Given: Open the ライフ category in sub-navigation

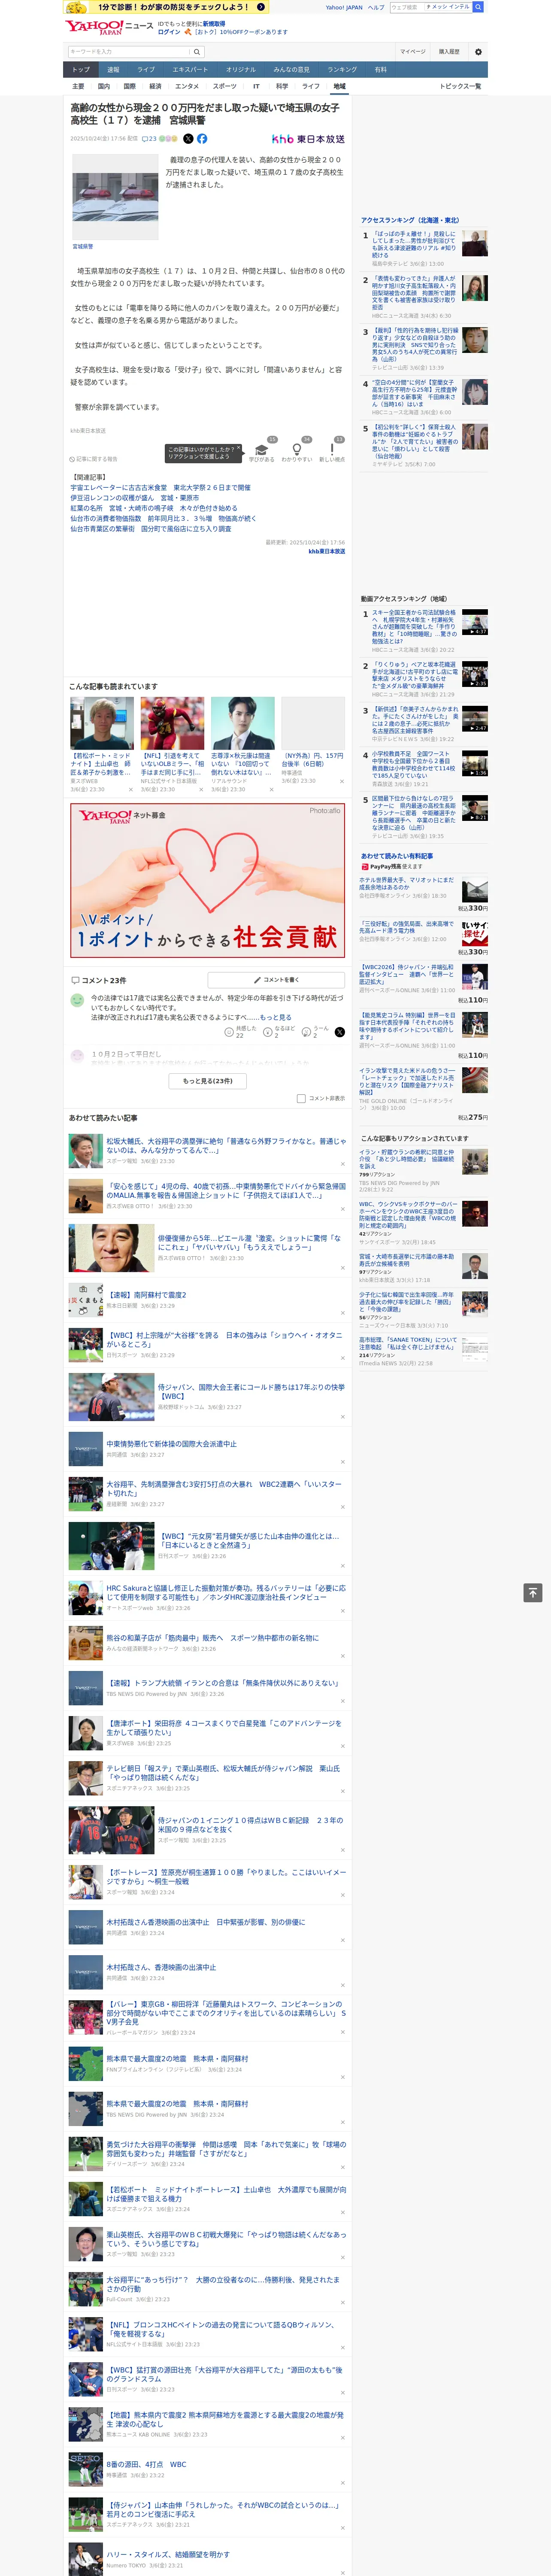Looking at the screenshot, I should click(311, 86).
